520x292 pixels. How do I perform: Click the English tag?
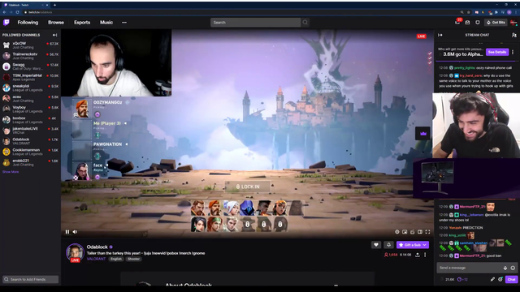116,259
